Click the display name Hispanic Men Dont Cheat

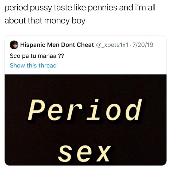pyautogui.click(x=57, y=45)
